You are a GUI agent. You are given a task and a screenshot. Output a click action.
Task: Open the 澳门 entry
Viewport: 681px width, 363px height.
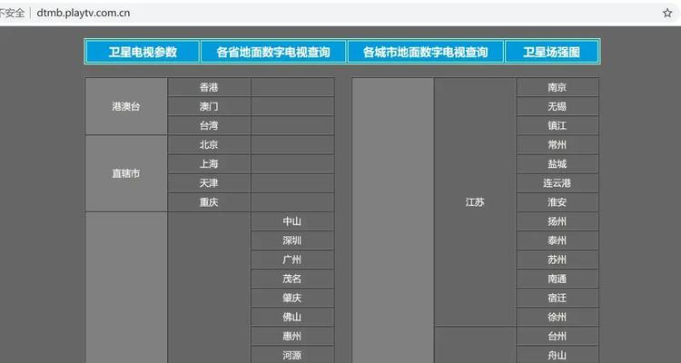click(x=209, y=106)
